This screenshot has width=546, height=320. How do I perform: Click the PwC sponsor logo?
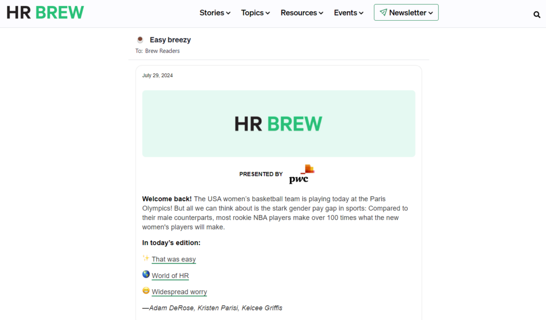pyautogui.click(x=302, y=174)
